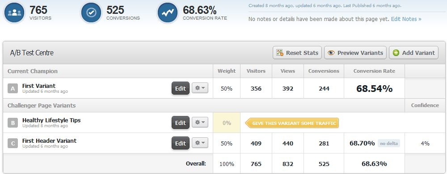Select the First Header Variant name
The height and width of the screenshot is (174, 447).
coord(49,141)
